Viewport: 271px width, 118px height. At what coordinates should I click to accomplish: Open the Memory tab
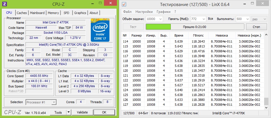point(53,13)
